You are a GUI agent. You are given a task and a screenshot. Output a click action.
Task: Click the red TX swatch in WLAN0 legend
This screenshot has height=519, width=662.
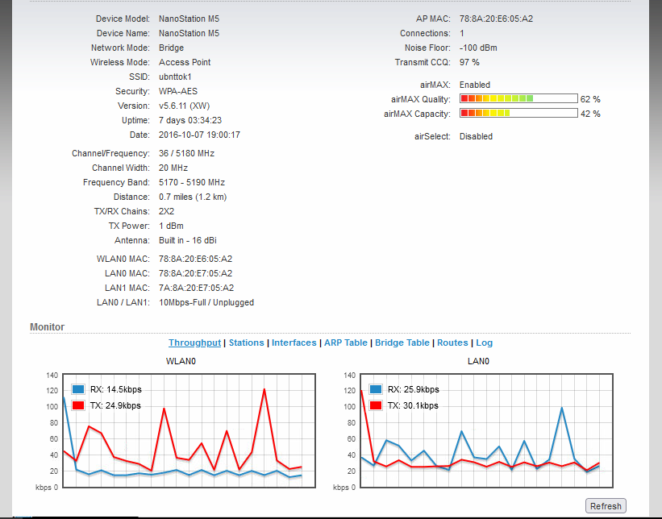(78, 405)
